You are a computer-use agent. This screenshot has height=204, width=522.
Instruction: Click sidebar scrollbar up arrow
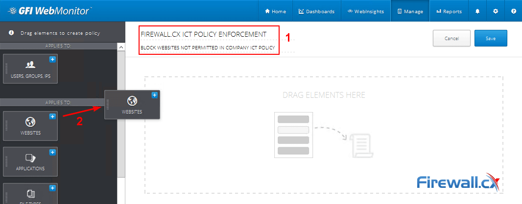[121, 47]
